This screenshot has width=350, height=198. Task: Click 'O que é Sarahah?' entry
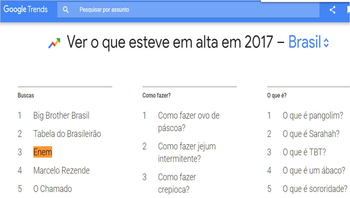coord(311,134)
